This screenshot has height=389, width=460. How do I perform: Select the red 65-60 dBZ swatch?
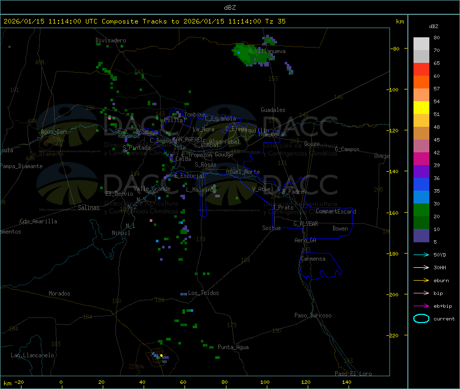pyautogui.click(x=421, y=70)
